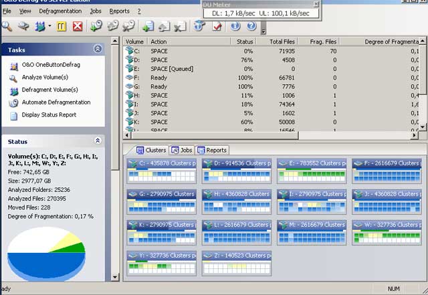Click the Y: 327736 Clusters map
This screenshot has width=428, height=295.
coord(162,264)
